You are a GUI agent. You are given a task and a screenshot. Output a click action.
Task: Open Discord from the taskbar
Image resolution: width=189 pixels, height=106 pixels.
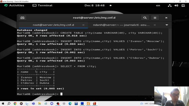(52, 103)
